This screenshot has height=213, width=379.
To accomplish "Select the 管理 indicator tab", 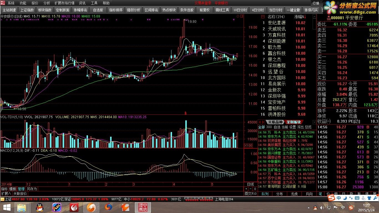I will (21, 189).
